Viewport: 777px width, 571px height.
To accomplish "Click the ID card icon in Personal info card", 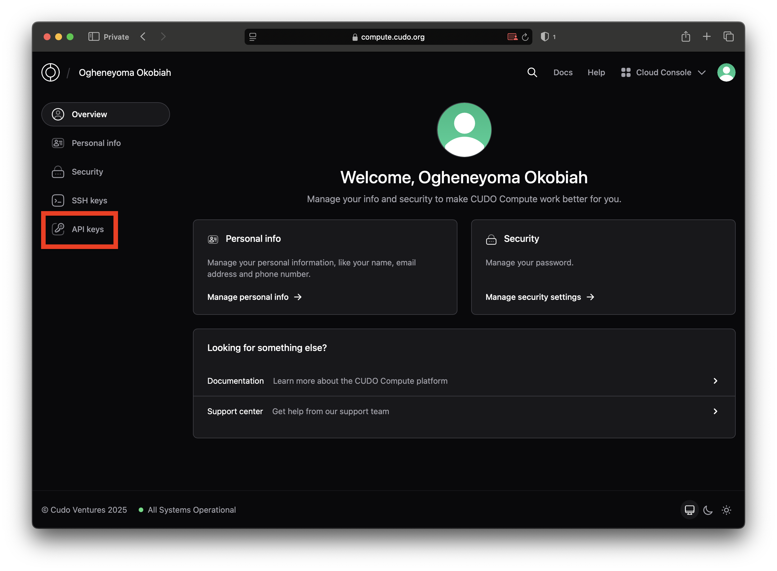I will pos(213,239).
